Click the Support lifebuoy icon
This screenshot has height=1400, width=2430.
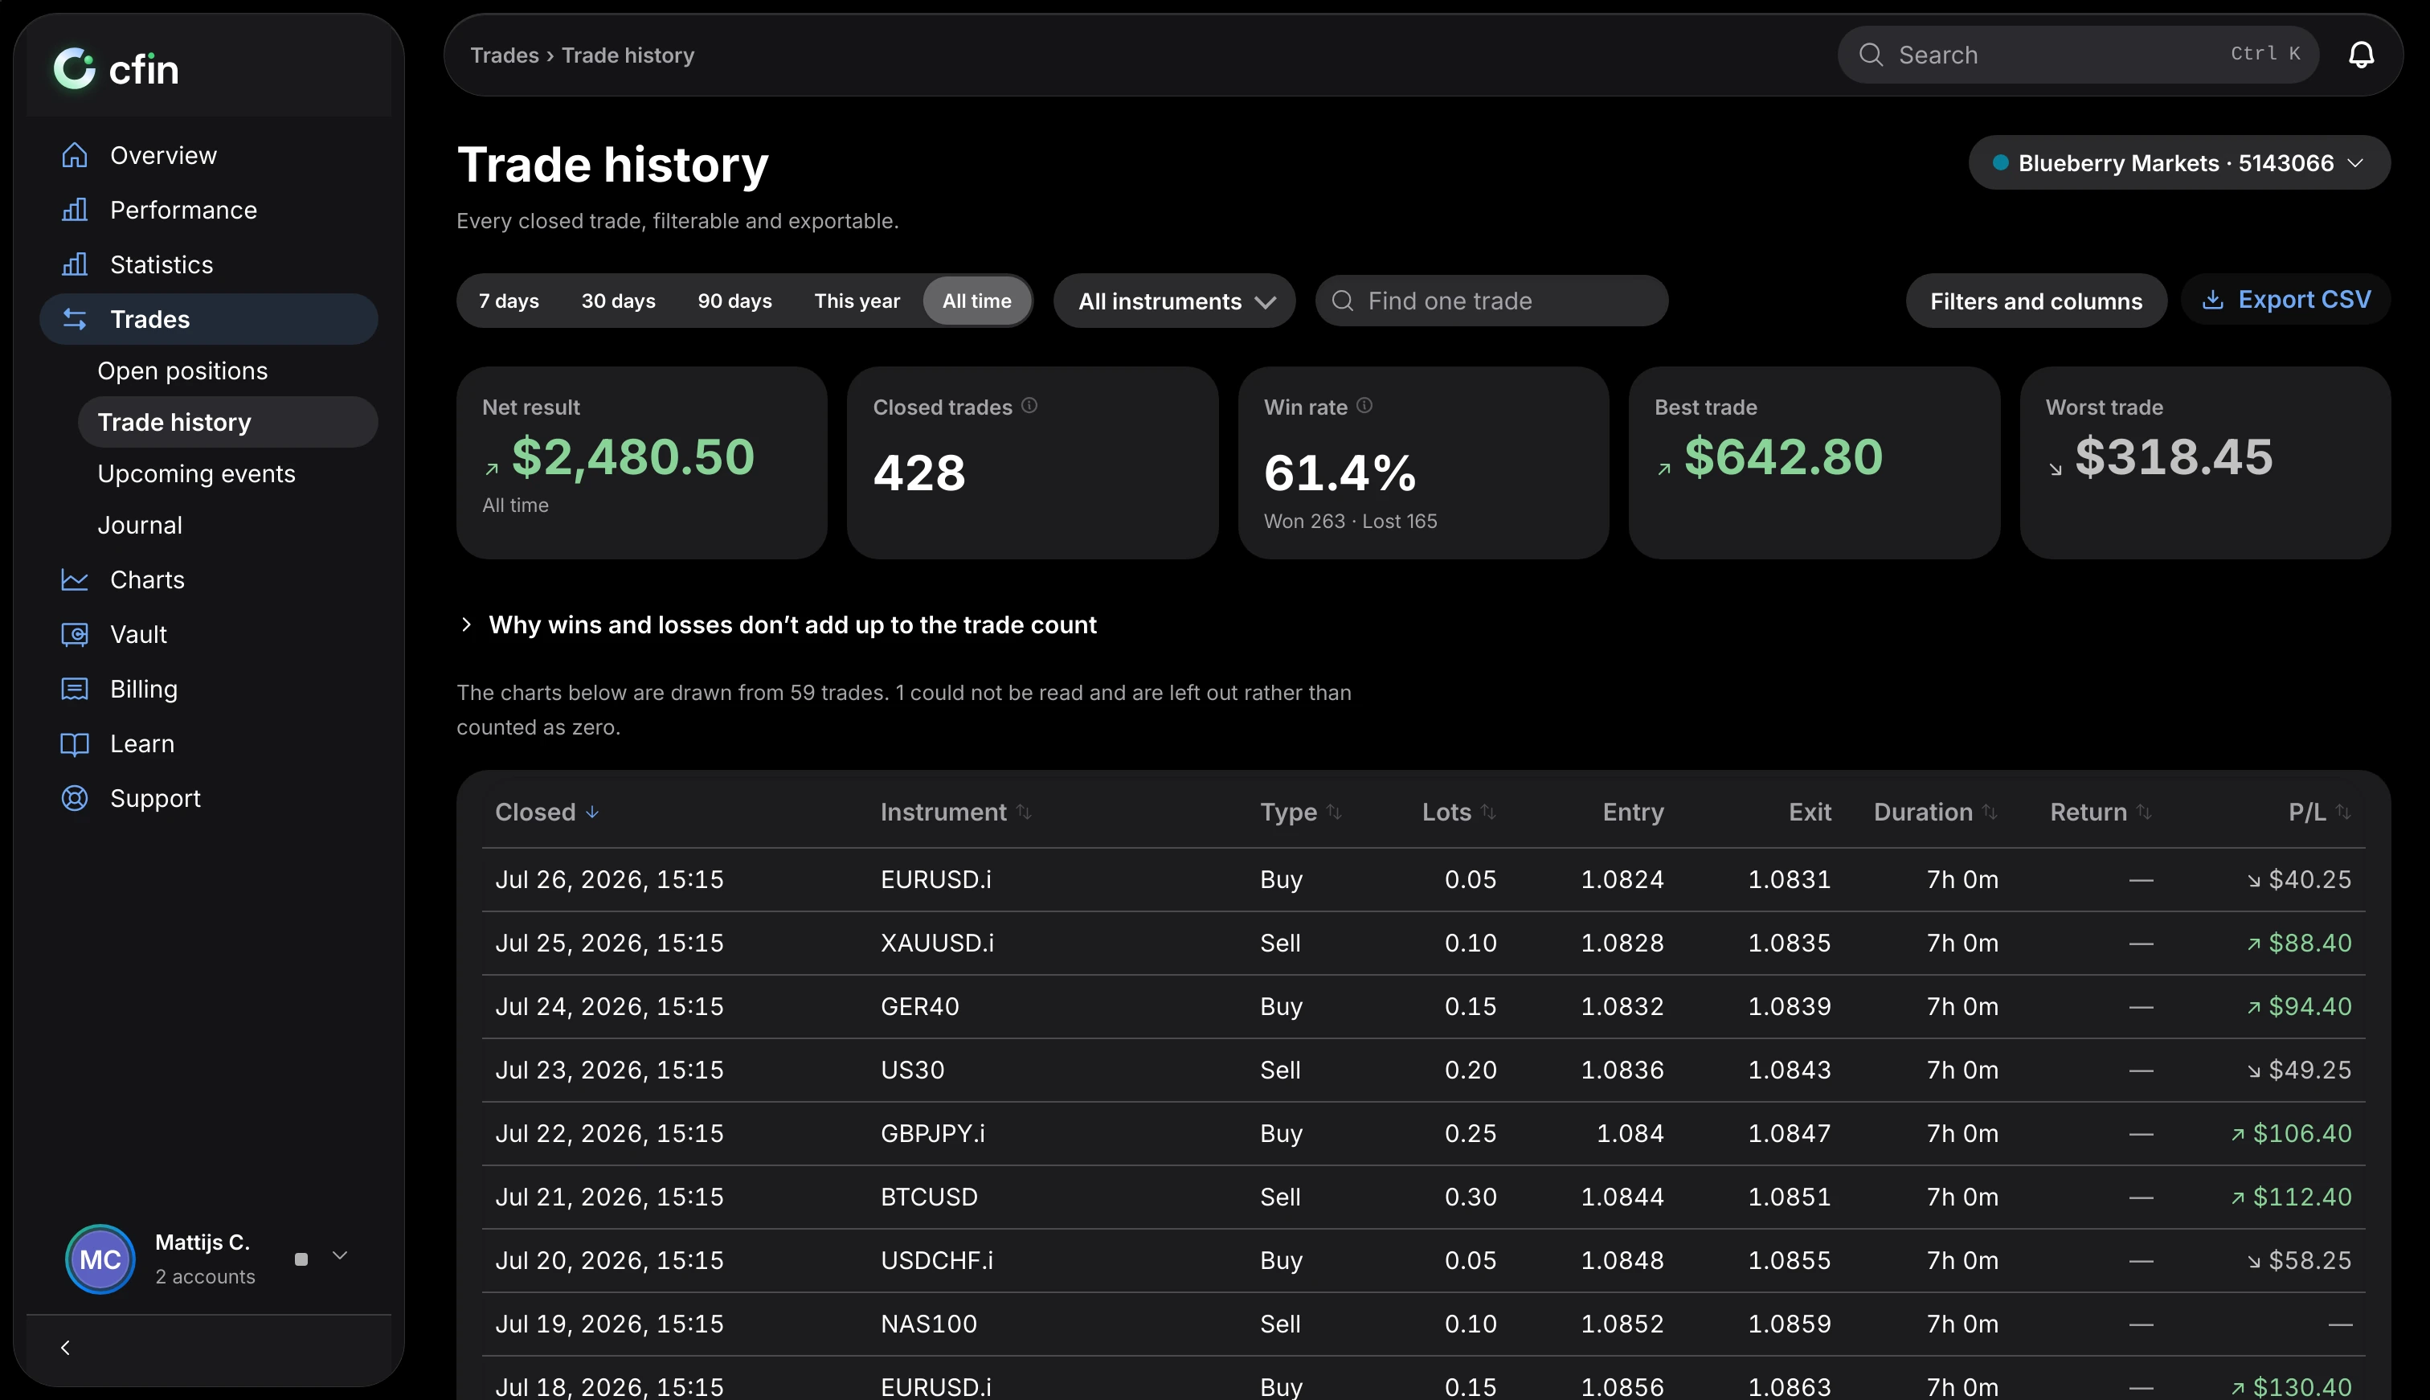[74, 799]
